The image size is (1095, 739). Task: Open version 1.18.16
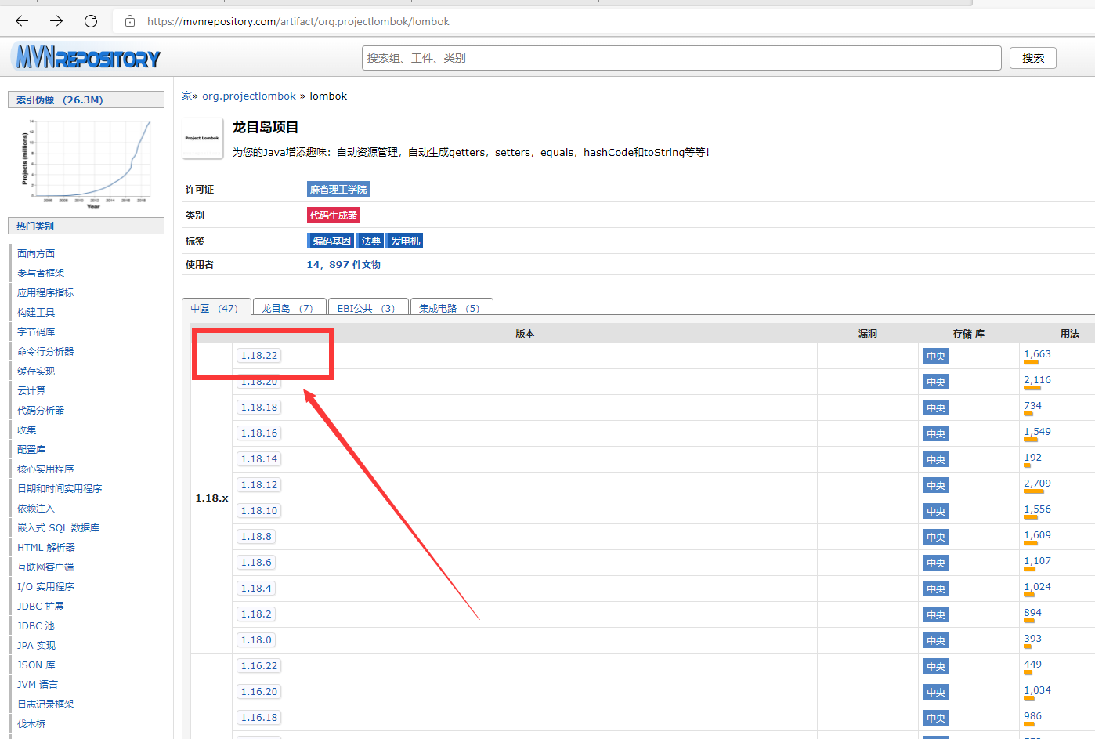click(x=259, y=433)
